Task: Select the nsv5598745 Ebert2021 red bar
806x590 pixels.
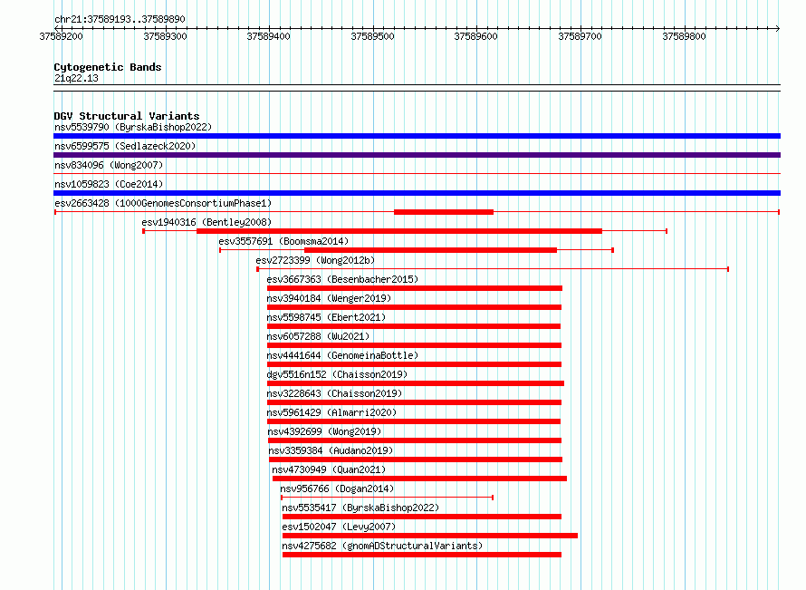Action: click(413, 326)
